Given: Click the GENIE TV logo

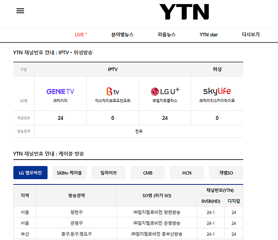Looking at the screenshot, I should [60, 92].
